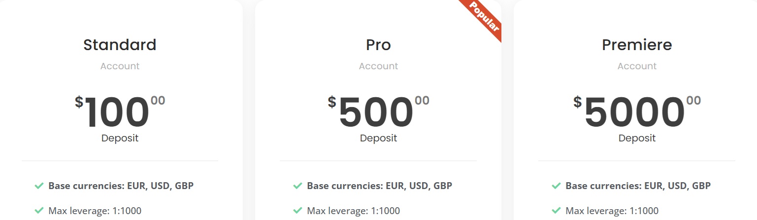The width and height of the screenshot is (757, 220).
Task: Click Account subtitle under Pro
Action: 378,66
